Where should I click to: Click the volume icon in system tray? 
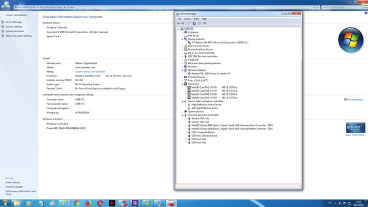click(x=340, y=203)
